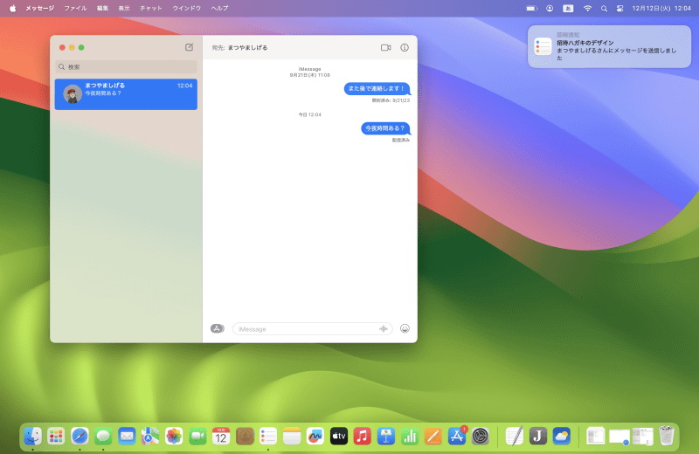Click the conversation search field
Image resolution: width=699 pixels, height=454 pixels.
(x=126, y=67)
